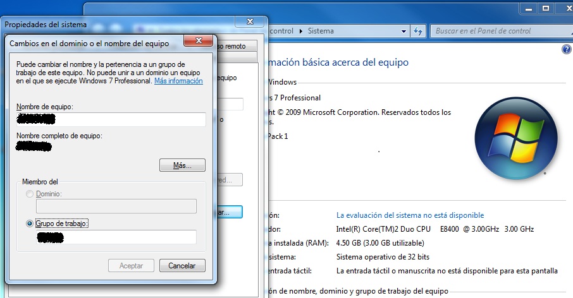The width and height of the screenshot is (573, 298).
Task: Click the Grupo de trabajo text field
Action: (x=116, y=237)
